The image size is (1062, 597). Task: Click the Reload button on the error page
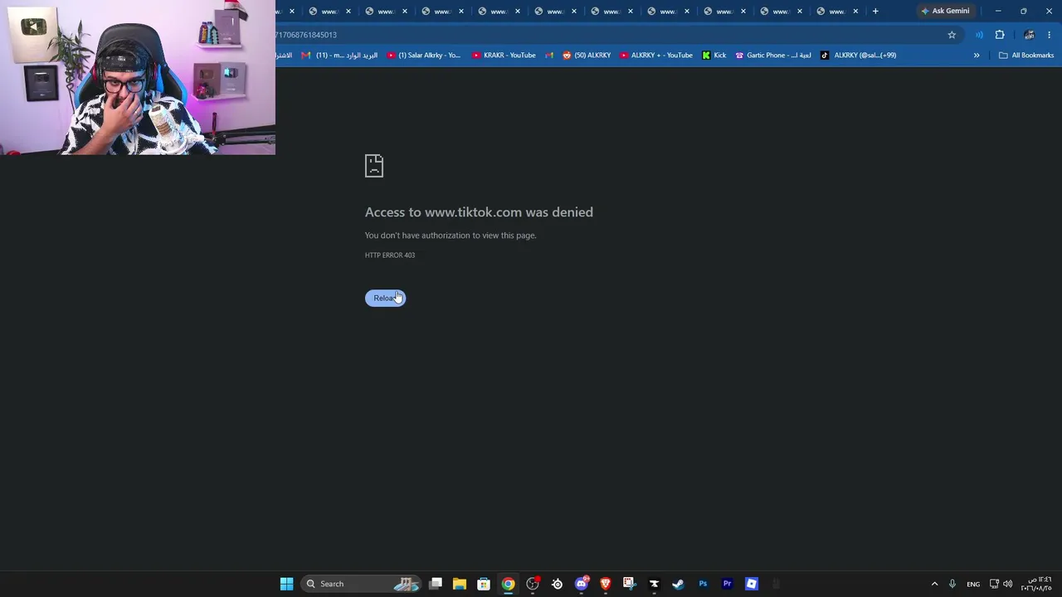(385, 298)
